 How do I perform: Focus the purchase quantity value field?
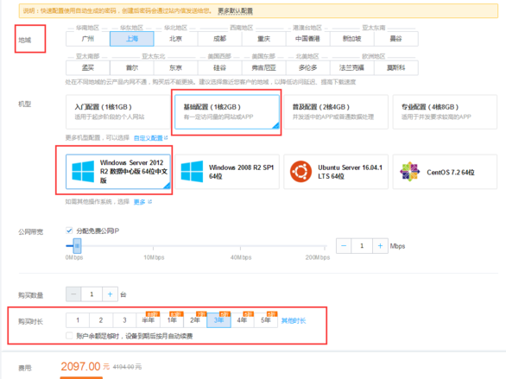coord(92,294)
